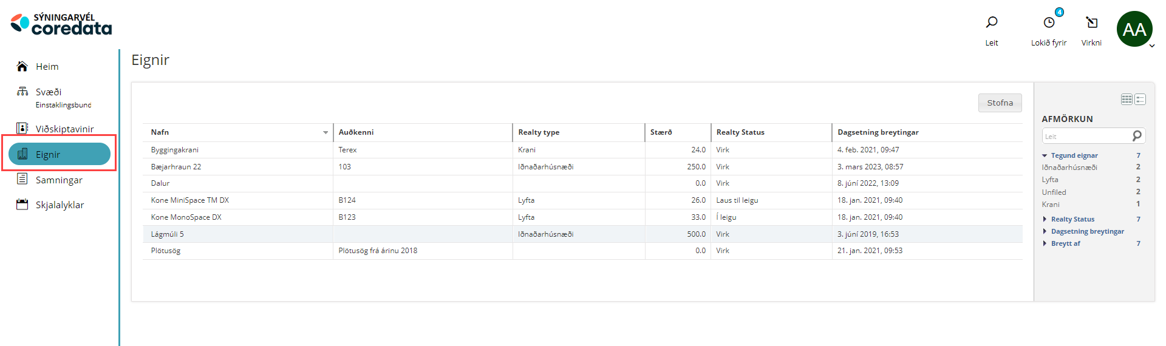Collapse the Tegund eignar filter

1045,156
